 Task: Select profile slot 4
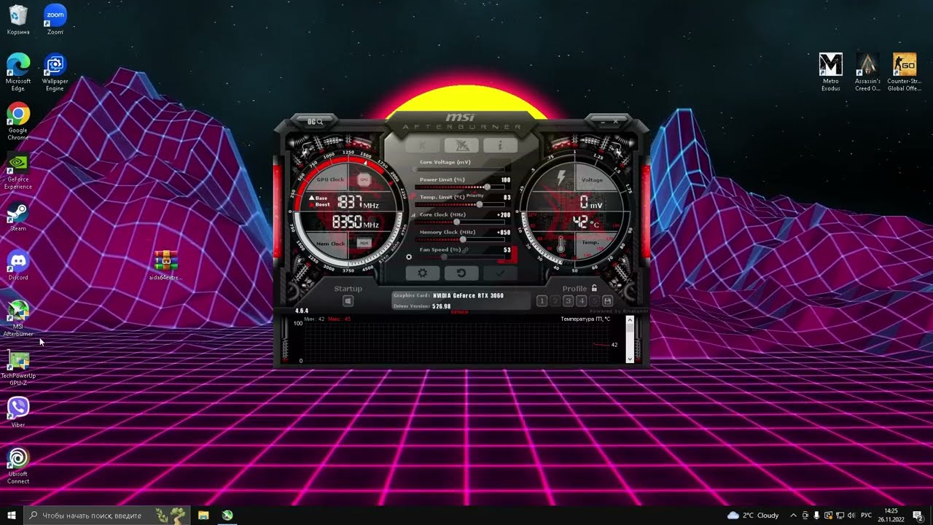(x=581, y=300)
